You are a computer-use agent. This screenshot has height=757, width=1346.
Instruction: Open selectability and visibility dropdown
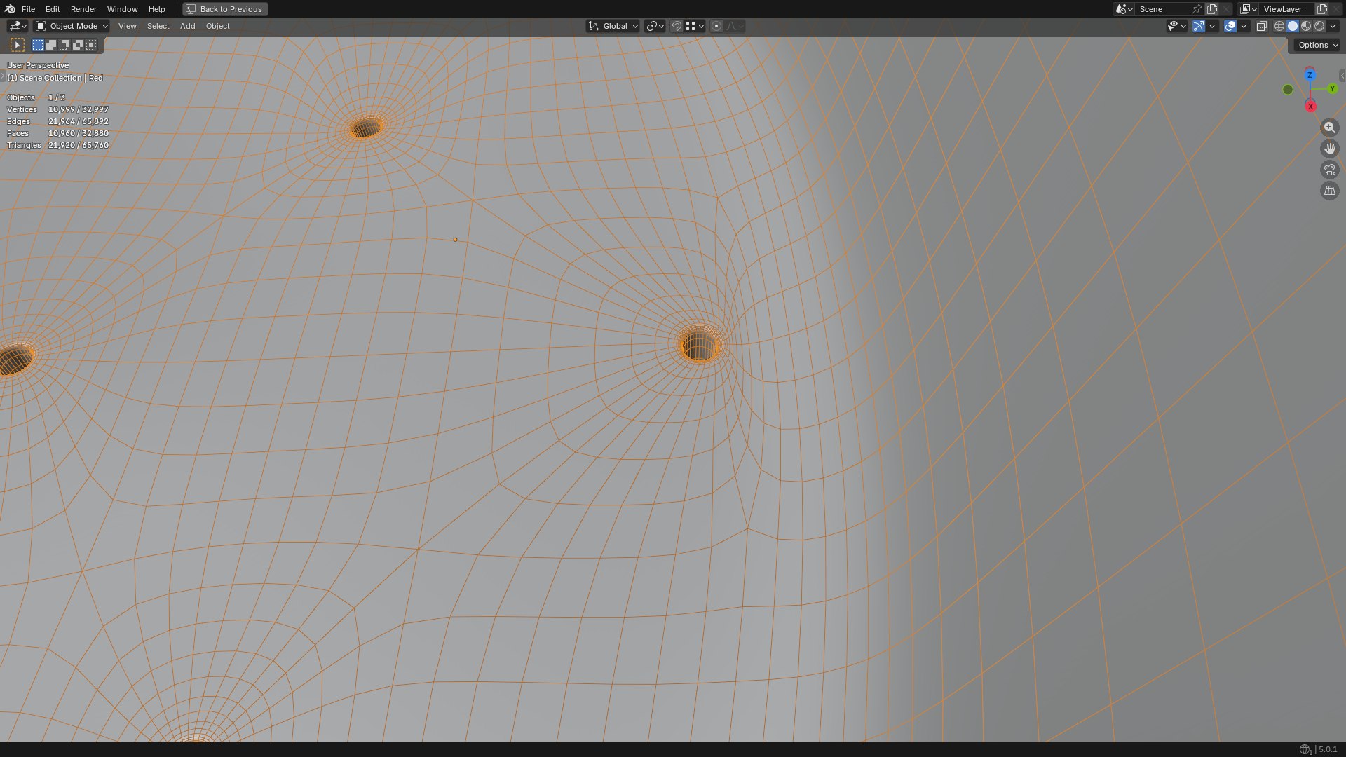pos(1176,26)
